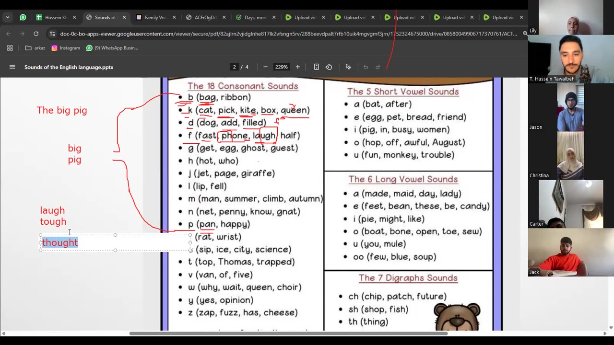Click the line ch (chip, patch, future)
614x345 pixels.
click(398, 297)
